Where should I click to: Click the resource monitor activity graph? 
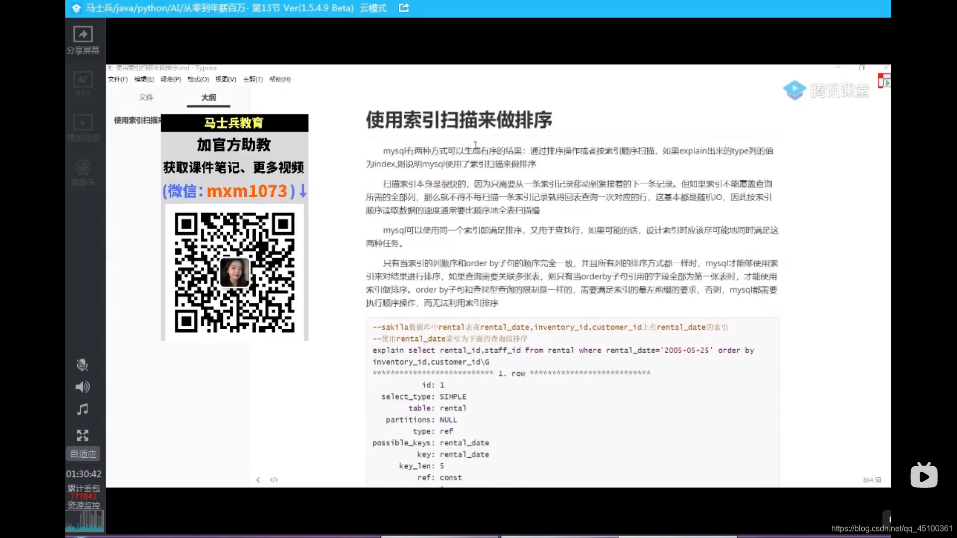tap(85, 521)
